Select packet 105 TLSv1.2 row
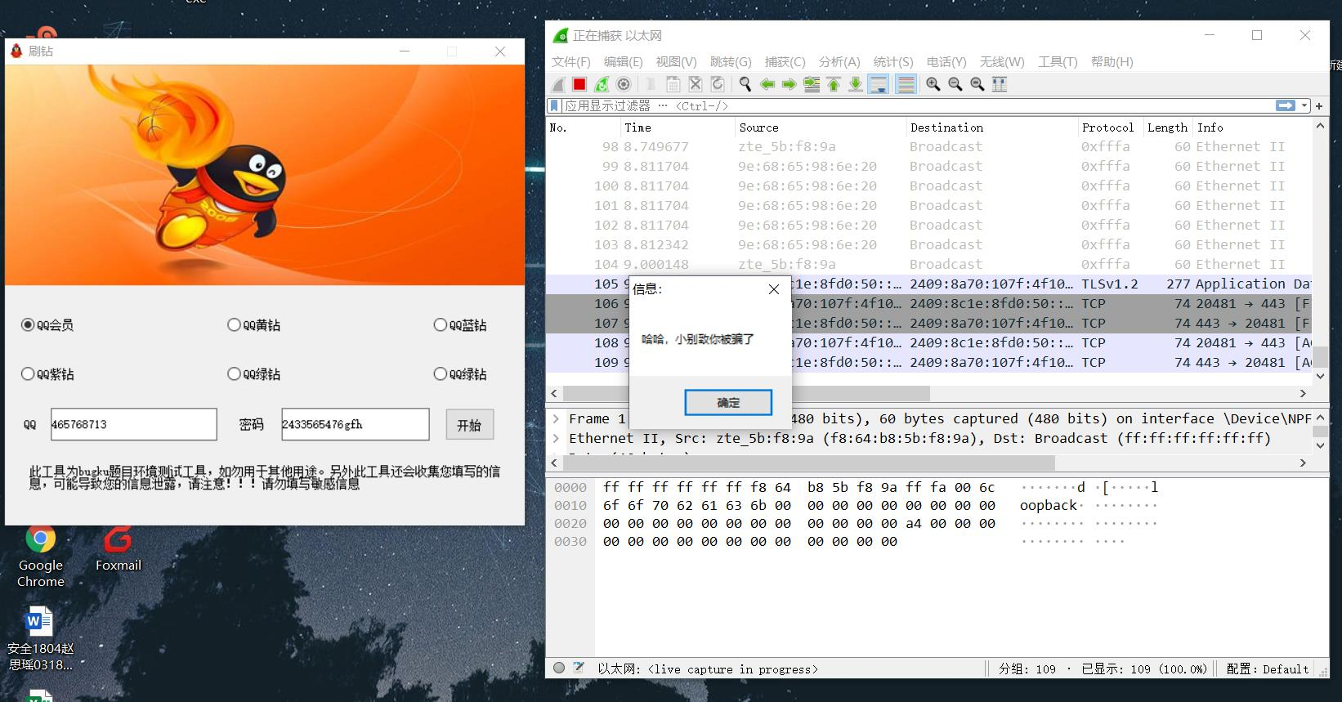1342x702 pixels. click(928, 284)
